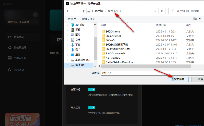
Task: Select the BaiduNetdiskDownload folder
Action: click(x=120, y=62)
